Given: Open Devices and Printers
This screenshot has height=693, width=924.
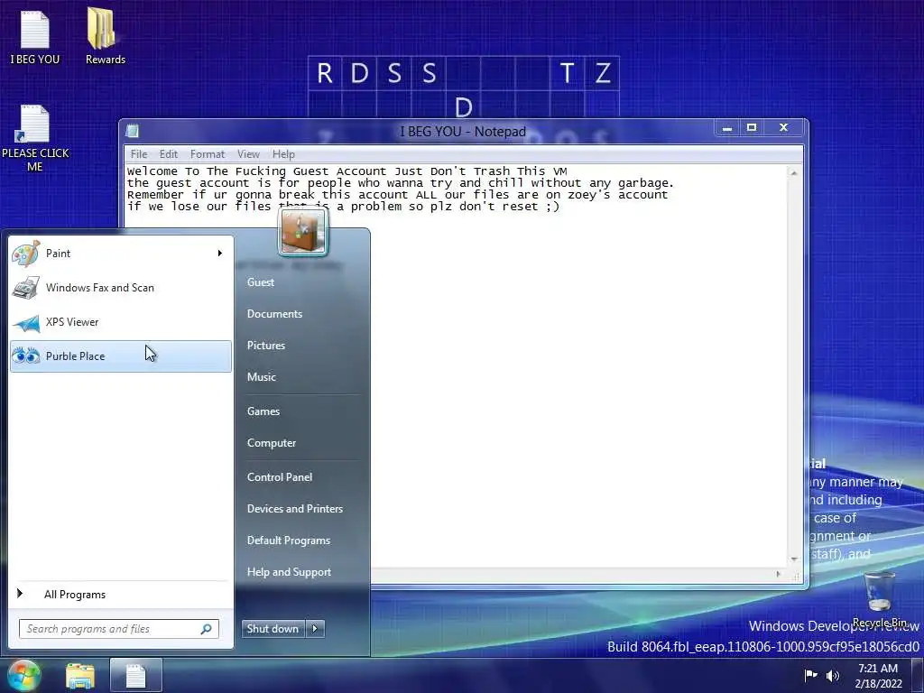Looking at the screenshot, I should [x=295, y=509].
